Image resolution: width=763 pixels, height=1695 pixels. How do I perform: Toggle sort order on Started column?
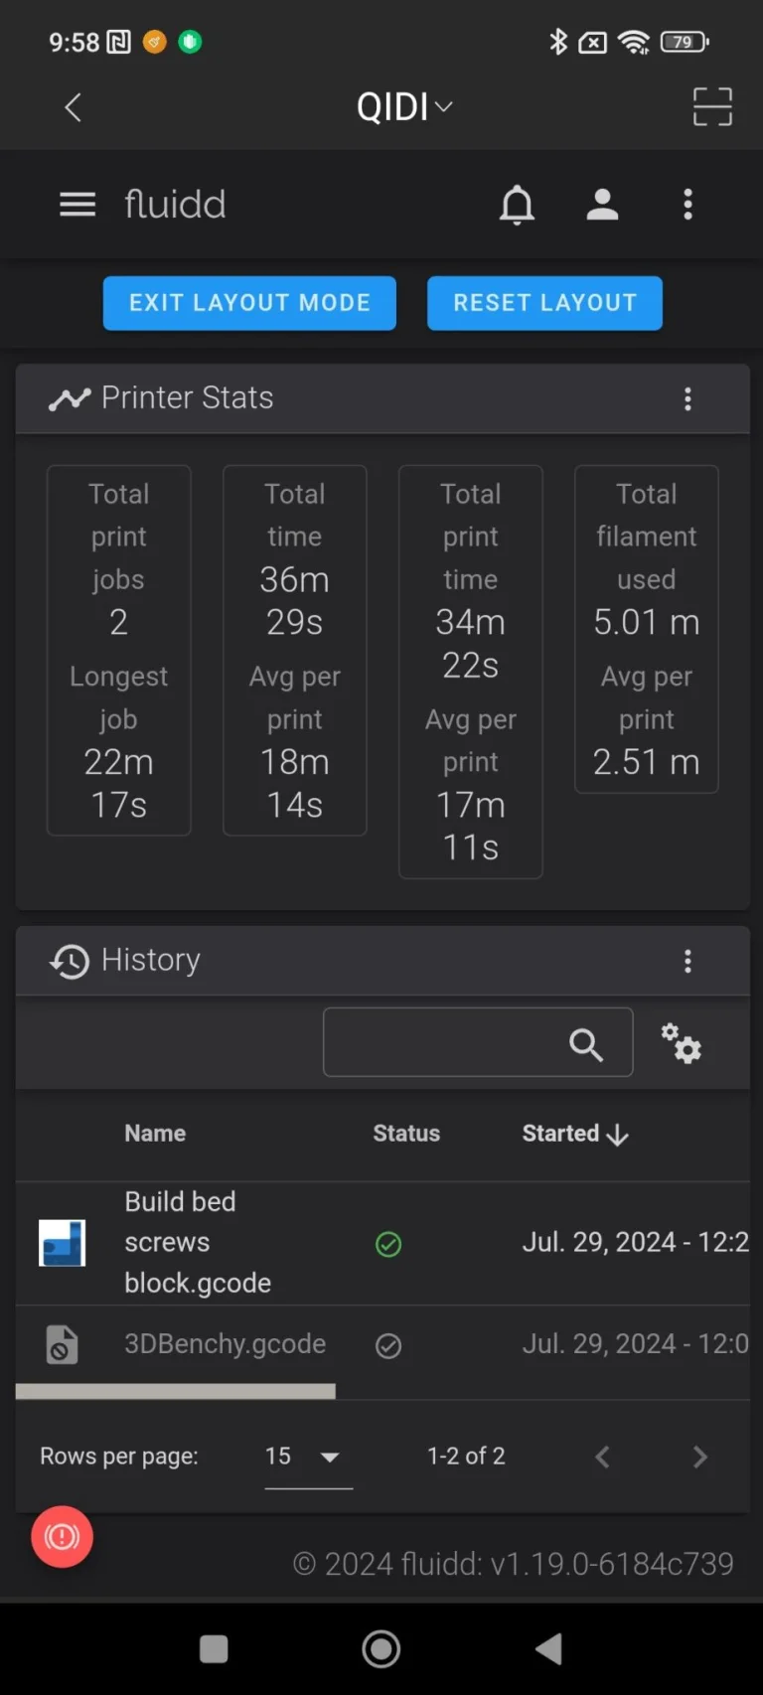click(x=575, y=1134)
